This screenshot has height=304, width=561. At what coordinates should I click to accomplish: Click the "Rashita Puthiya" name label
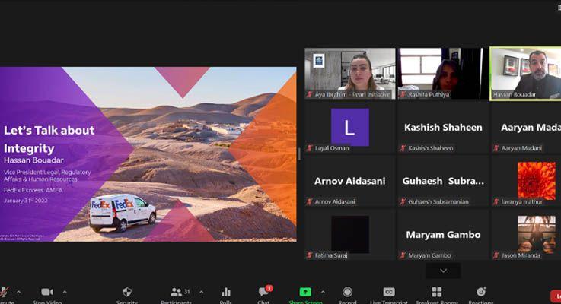[x=429, y=95]
